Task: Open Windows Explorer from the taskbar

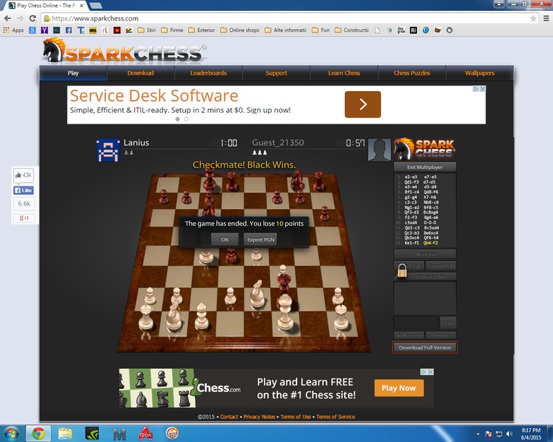Action: coord(65,434)
